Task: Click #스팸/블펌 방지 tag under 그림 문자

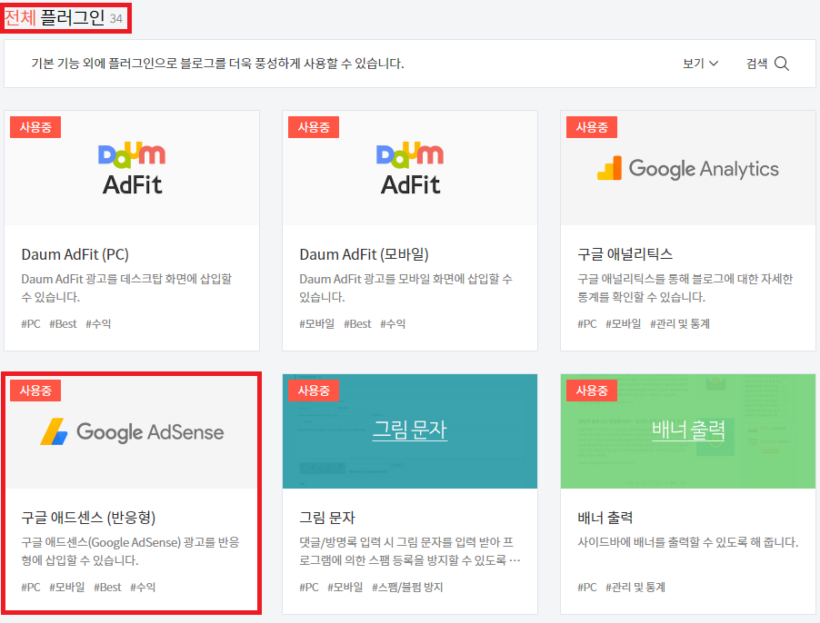Action: 407,587
